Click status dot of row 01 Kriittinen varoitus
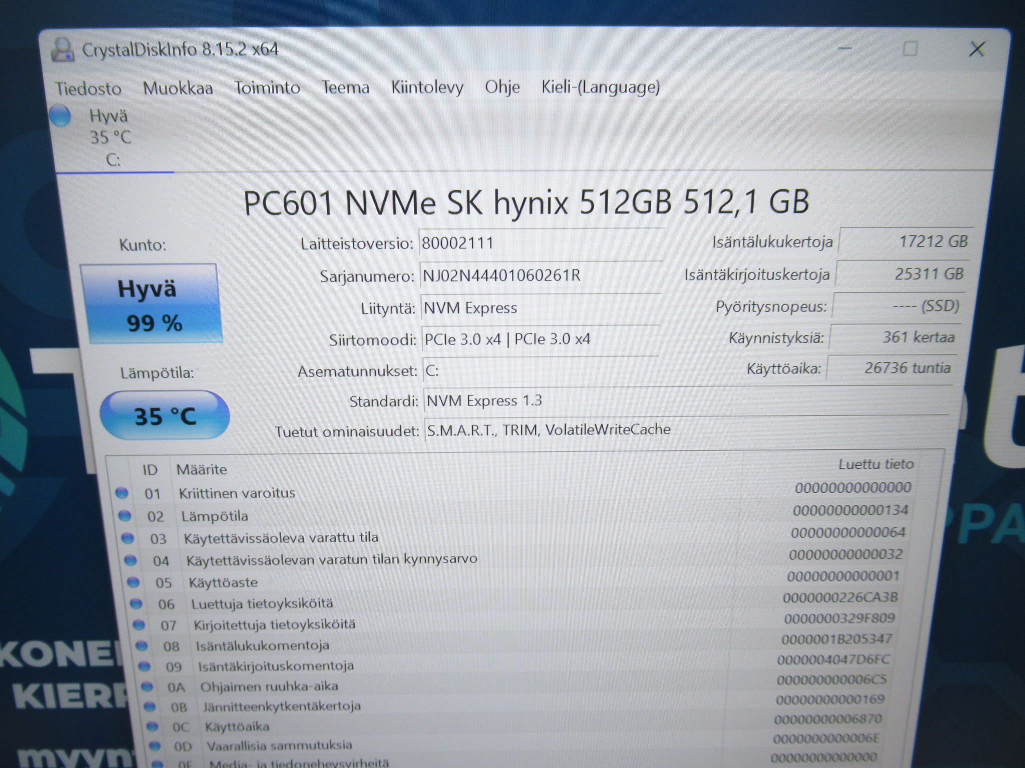Screen dimensions: 1025x768 pyautogui.click(x=122, y=493)
